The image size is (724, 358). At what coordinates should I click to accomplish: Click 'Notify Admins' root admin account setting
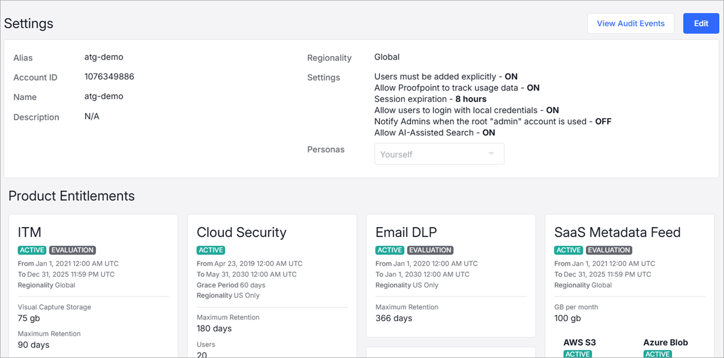(x=493, y=121)
